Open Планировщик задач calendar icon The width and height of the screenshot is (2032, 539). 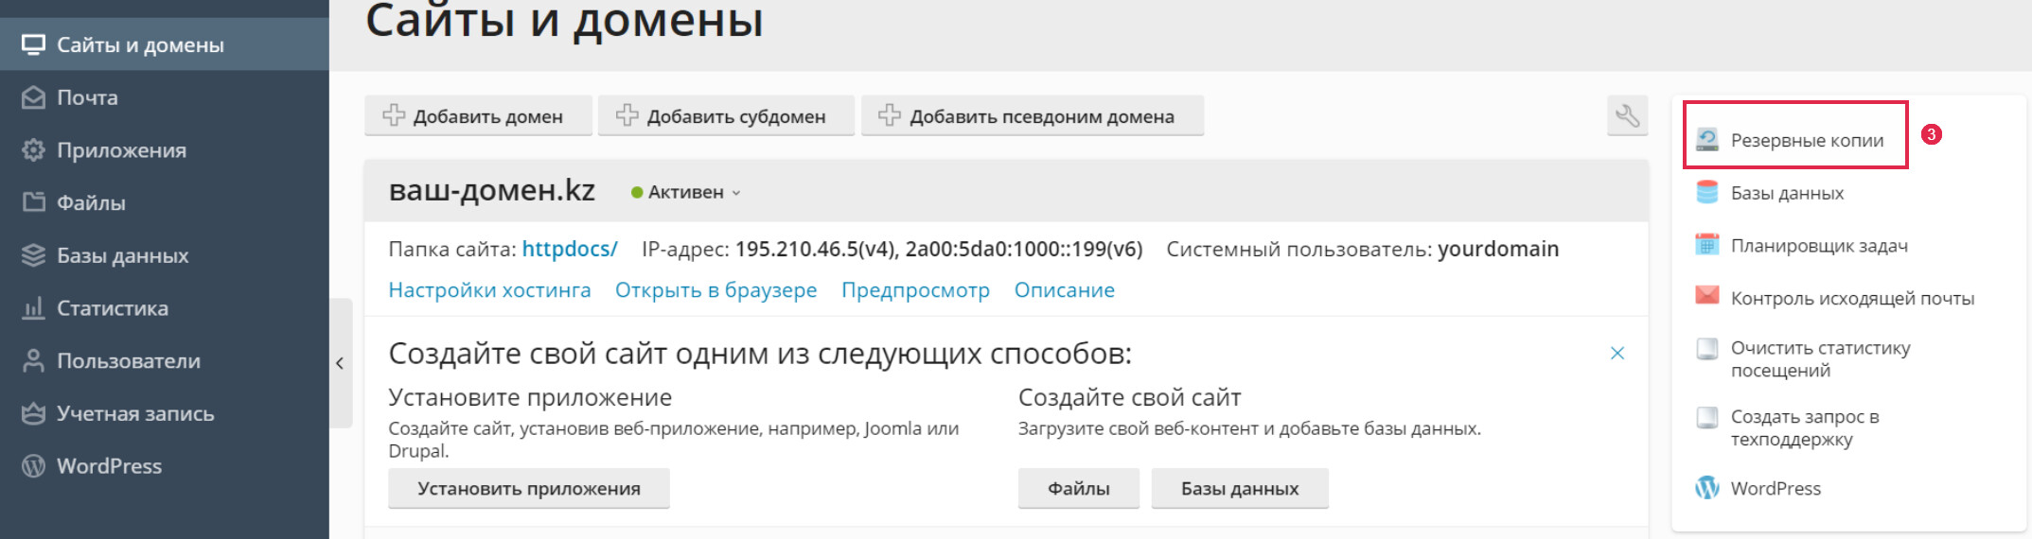[x=1707, y=245]
